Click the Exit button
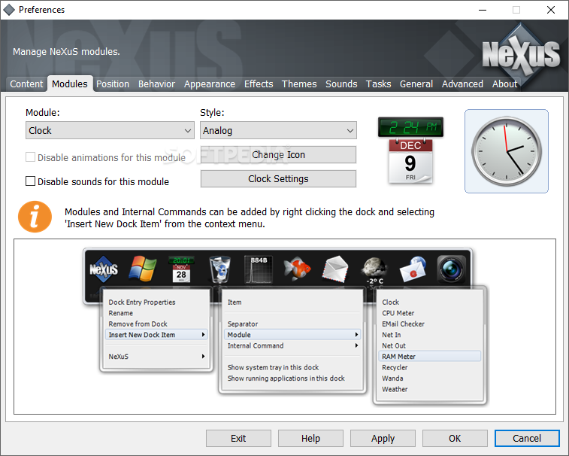 tap(238, 438)
